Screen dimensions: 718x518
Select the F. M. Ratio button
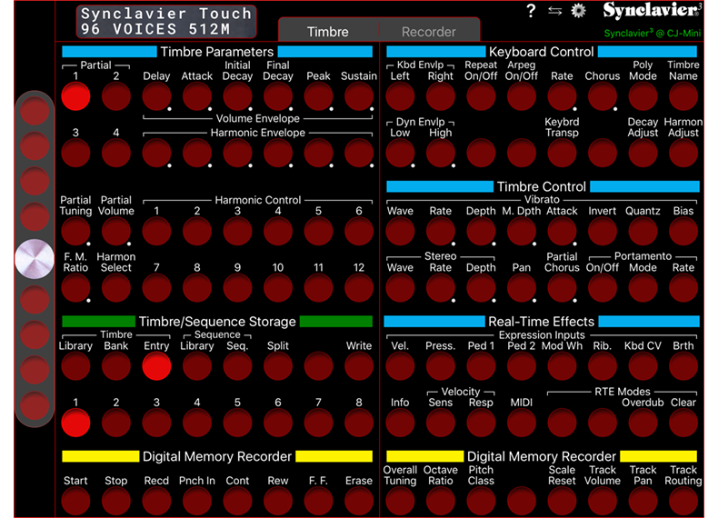75,288
